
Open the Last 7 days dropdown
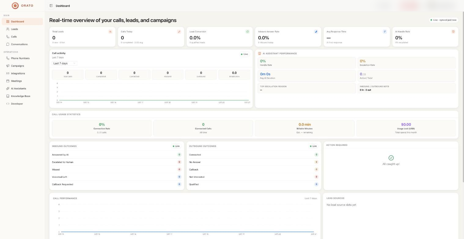pyautogui.click(x=64, y=63)
